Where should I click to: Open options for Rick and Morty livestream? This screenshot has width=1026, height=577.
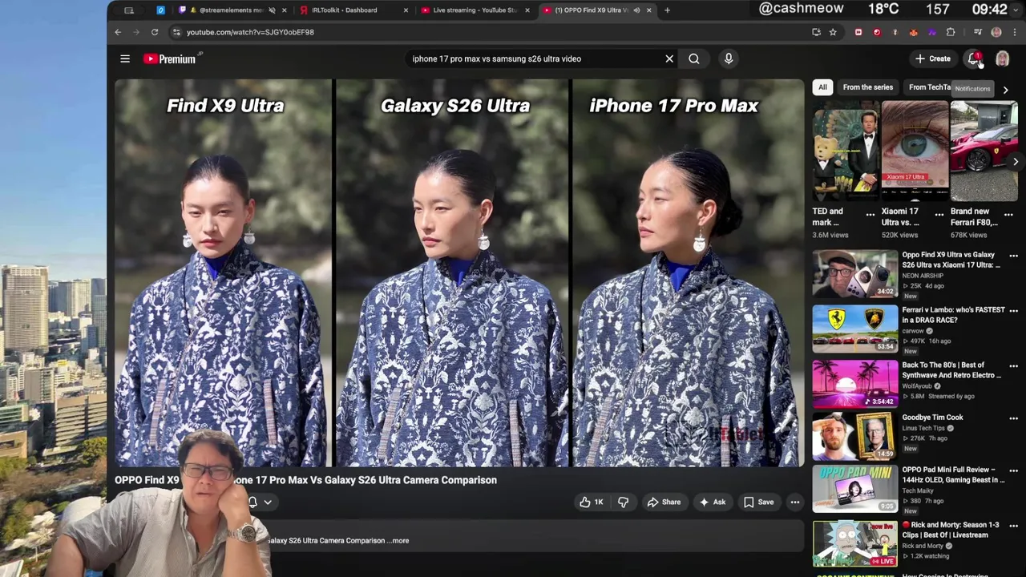pos(1013,526)
